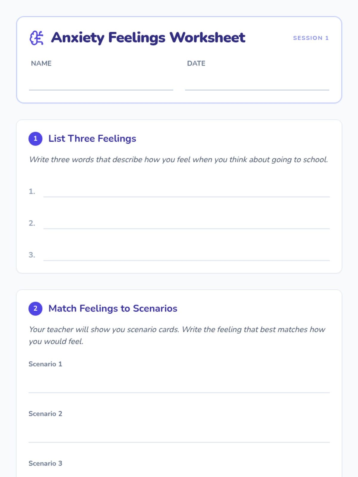Click the Scenario 2 label
The width and height of the screenshot is (358, 477).
45,414
